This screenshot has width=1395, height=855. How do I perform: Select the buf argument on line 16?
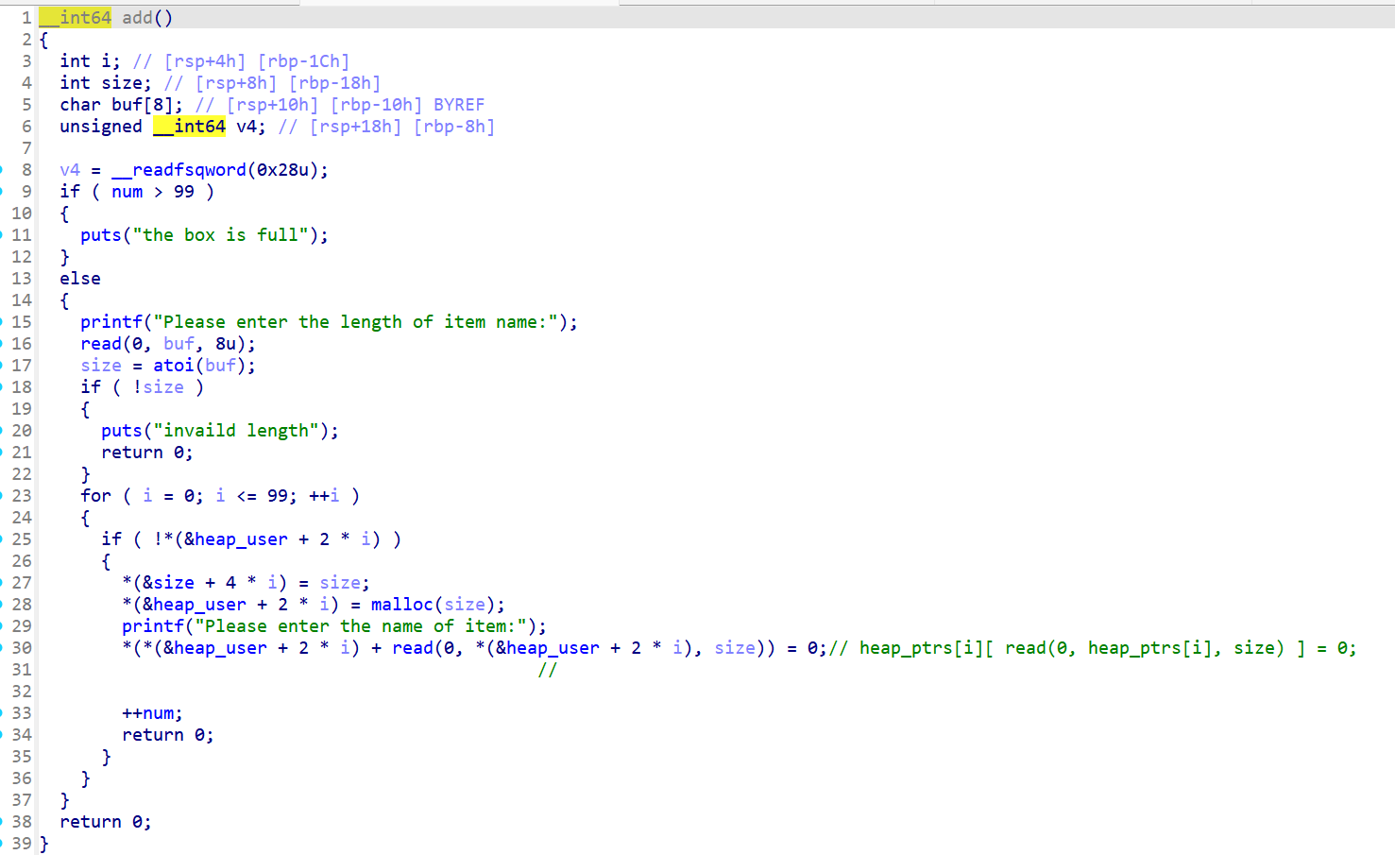click(179, 343)
